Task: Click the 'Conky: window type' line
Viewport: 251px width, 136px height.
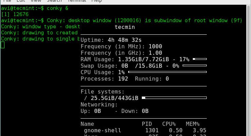Action: click(x=40, y=27)
